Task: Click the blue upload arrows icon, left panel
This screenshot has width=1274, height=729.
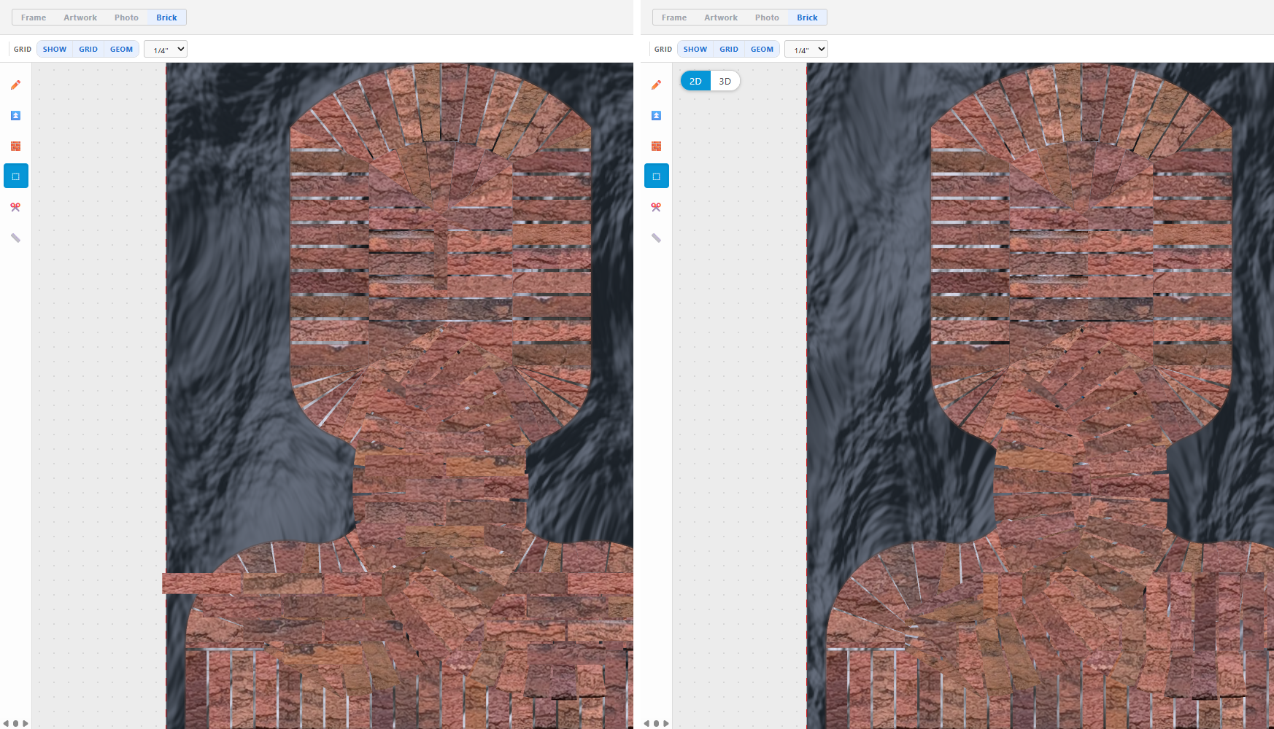Action: pyautogui.click(x=15, y=116)
